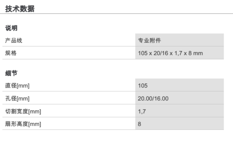This screenshot has width=233, height=148.
Task: Select the 切割宽度[mm] label
Action: click(x=23, y=112)
